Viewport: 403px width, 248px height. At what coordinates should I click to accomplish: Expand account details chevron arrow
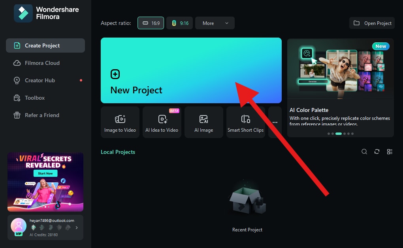(x=77, y=227)
